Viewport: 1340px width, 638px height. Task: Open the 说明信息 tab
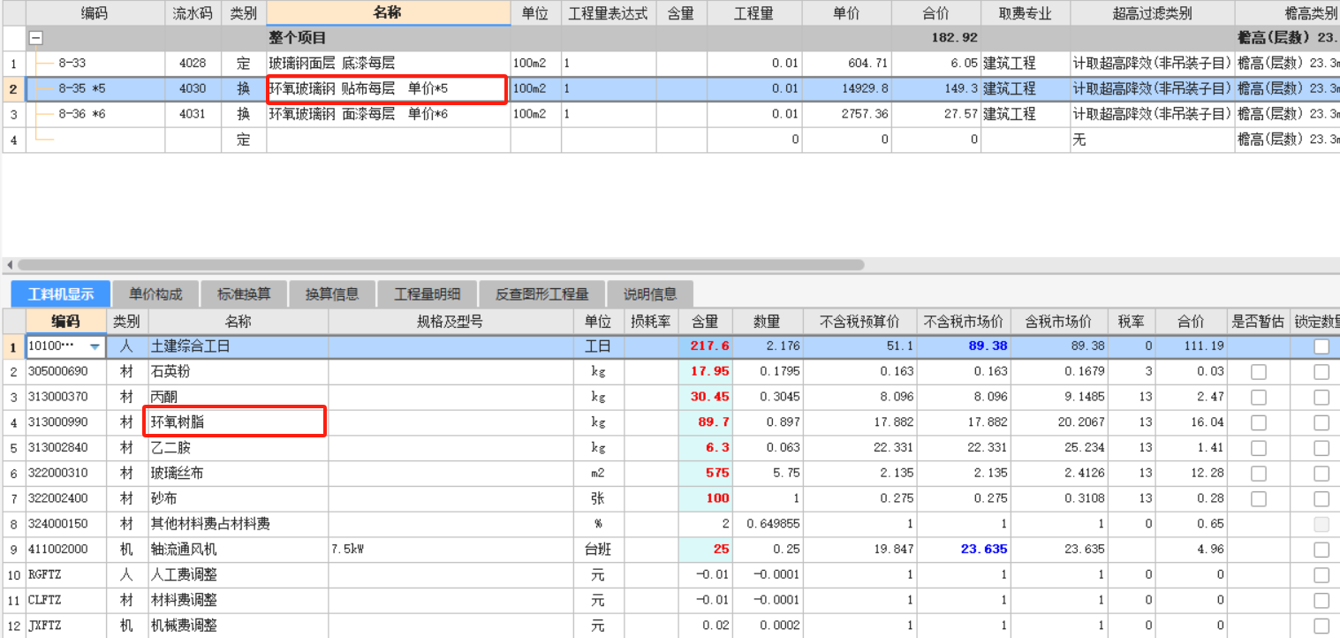(x=649, y=294)
